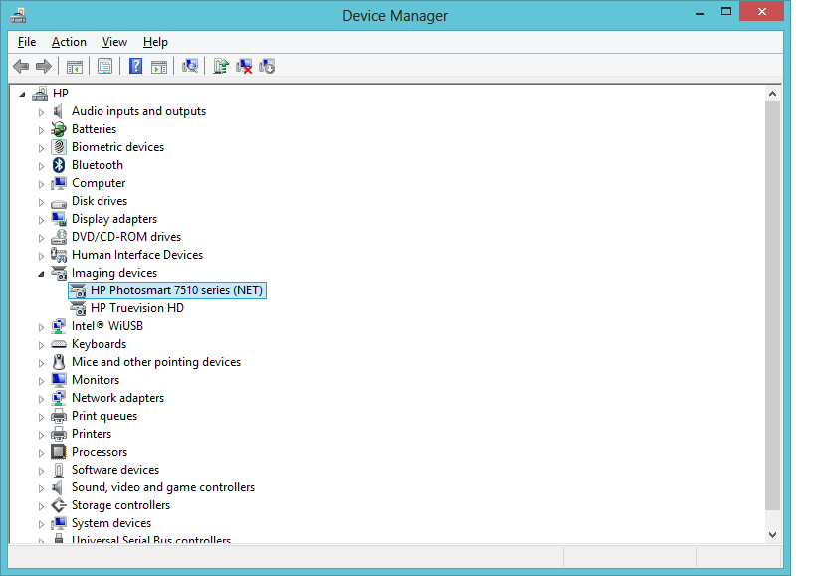Click the Uninstall device icon with red X
815x576 pixels.
coord(244,66)
